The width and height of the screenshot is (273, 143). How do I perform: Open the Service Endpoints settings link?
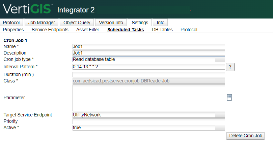coord(50,30)
